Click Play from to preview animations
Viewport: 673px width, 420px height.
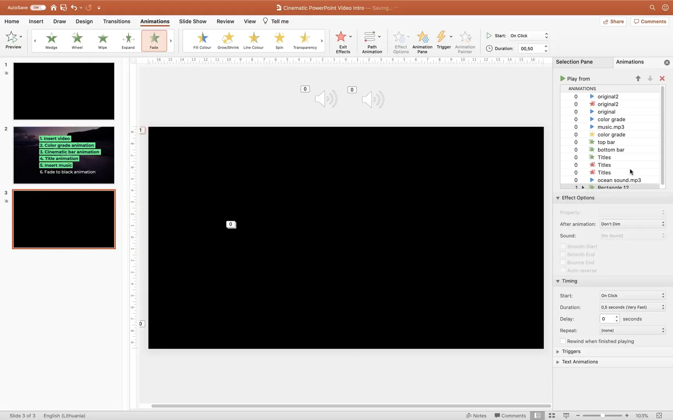tap(575, 79)
